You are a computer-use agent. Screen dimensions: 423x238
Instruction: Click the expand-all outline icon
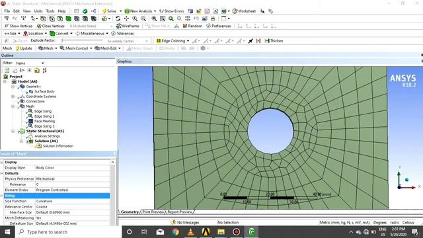[29, 71]
